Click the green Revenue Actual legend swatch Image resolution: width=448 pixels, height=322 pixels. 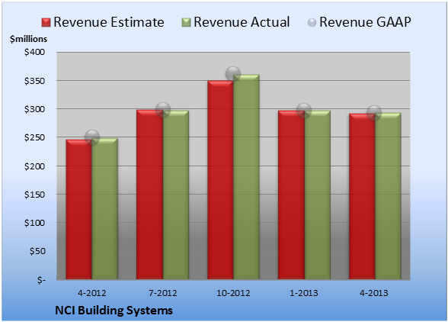click(x=186, y=23)
